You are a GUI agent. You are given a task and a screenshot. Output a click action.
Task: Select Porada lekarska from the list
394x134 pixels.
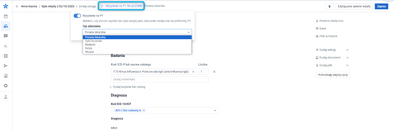point(137,37)
